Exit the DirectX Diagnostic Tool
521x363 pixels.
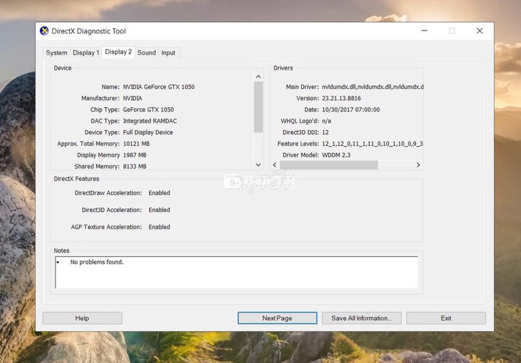(x=446, y=318)
